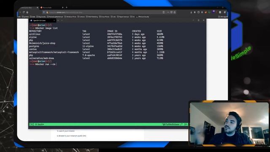
Task: Toggle reader view icon in address bar
Action: click(x=164, y=12)
